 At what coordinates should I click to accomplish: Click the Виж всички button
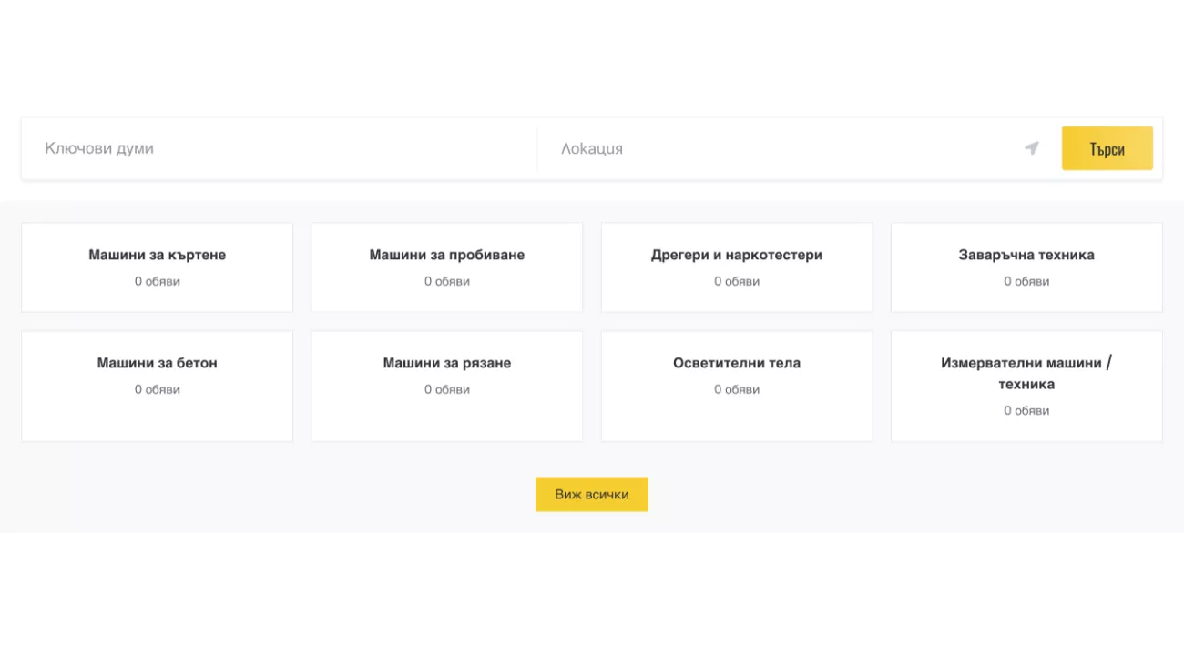591,495
